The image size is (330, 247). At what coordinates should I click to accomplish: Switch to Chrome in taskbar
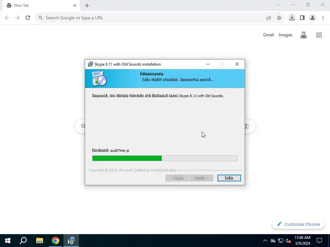click(55, 241)
